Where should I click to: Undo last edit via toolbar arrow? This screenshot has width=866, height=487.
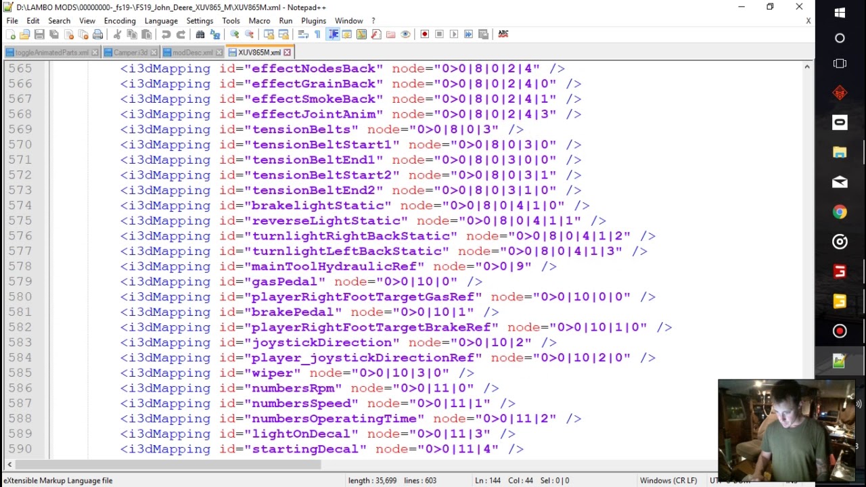(166, 34)
